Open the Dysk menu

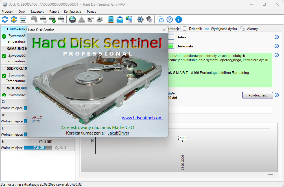(x=22, y=12)
